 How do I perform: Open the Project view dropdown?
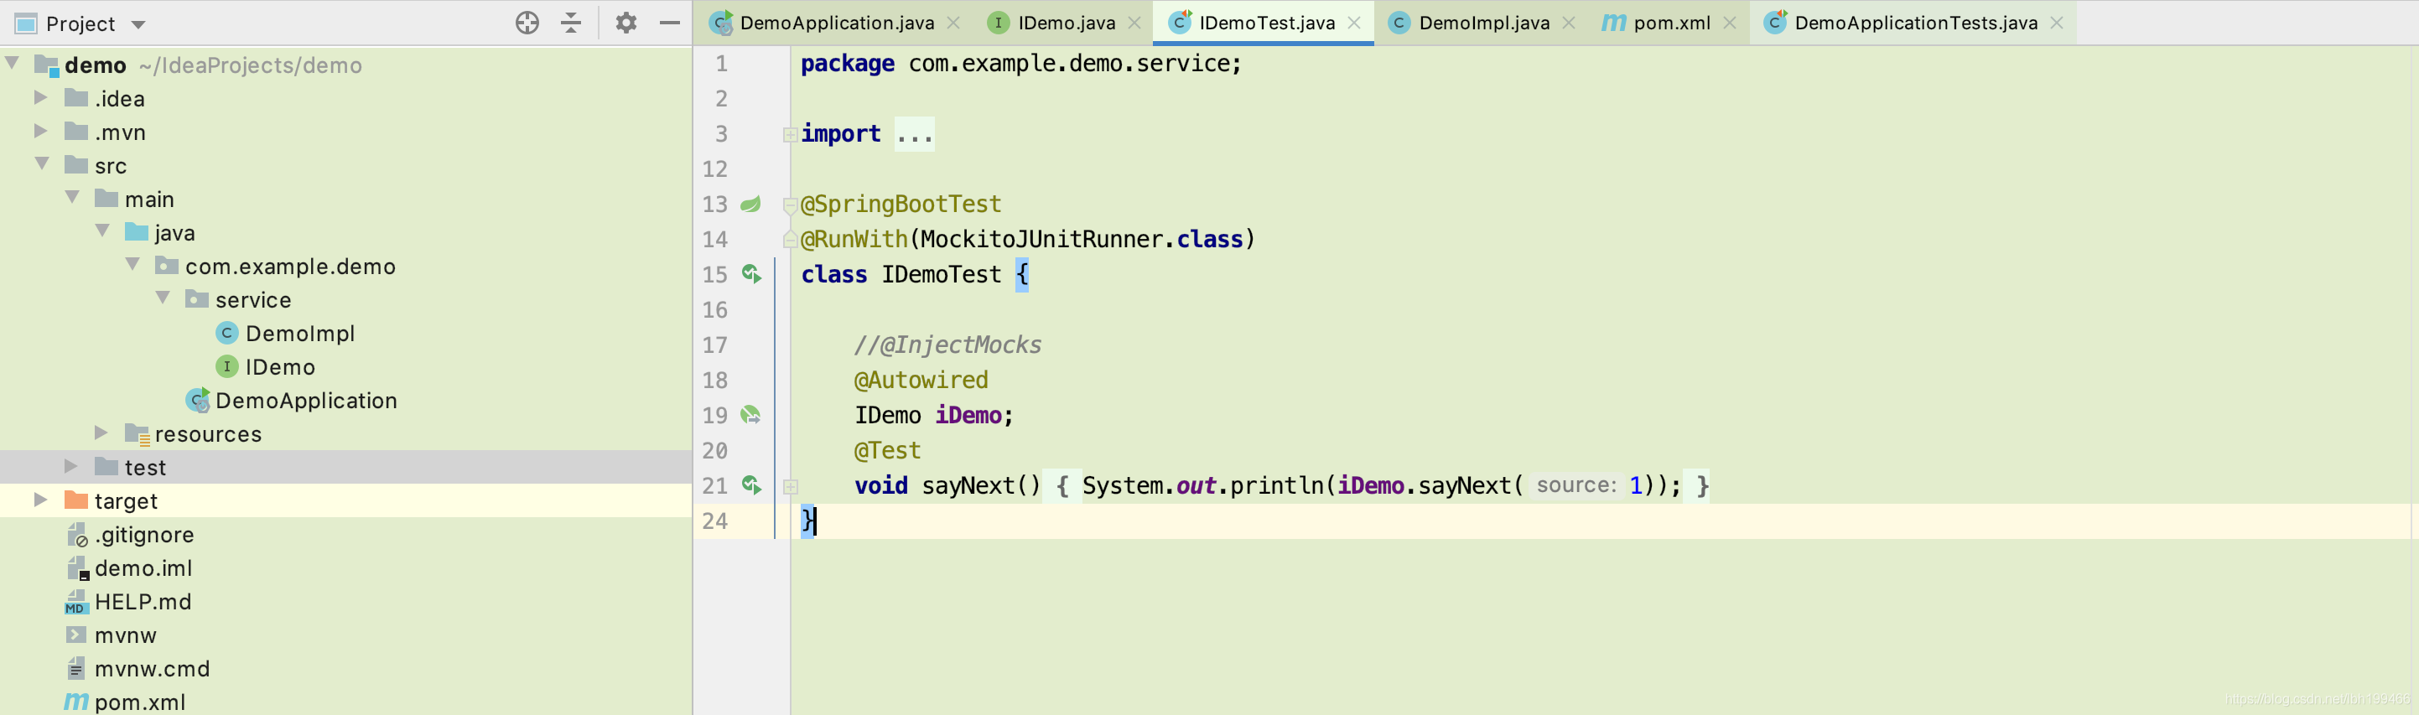pos(138,24)
